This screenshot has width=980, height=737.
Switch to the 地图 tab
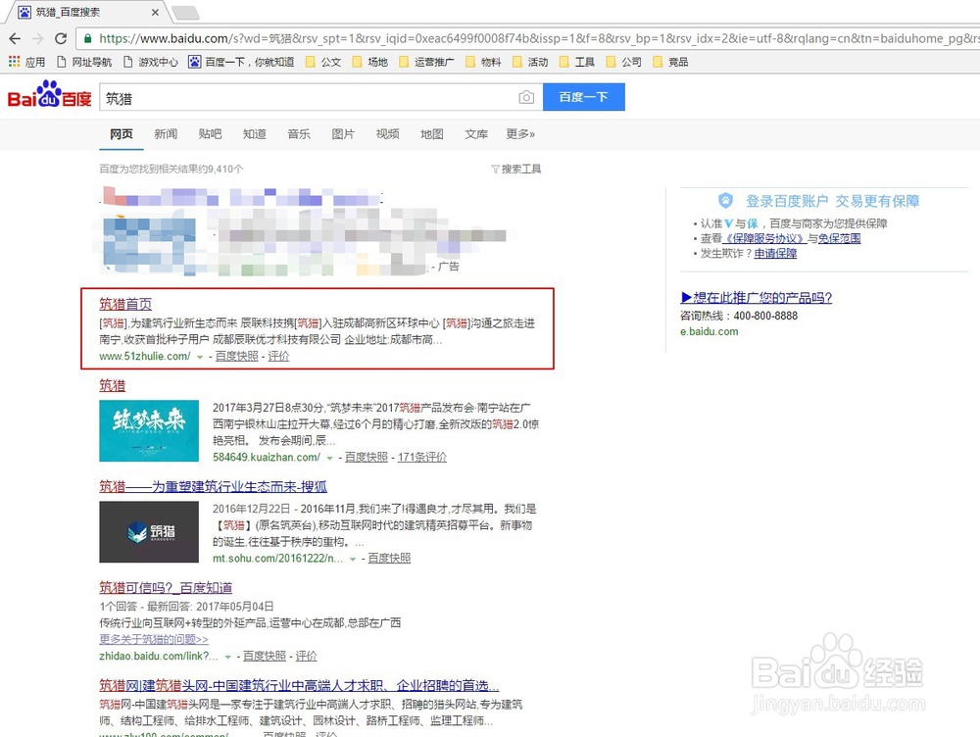(x=432, y=133)
